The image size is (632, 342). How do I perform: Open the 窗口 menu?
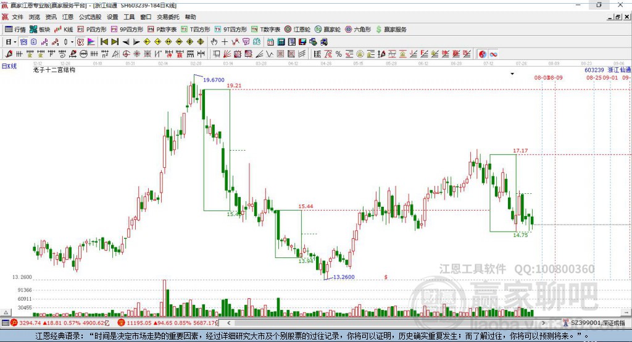(146, 17)
